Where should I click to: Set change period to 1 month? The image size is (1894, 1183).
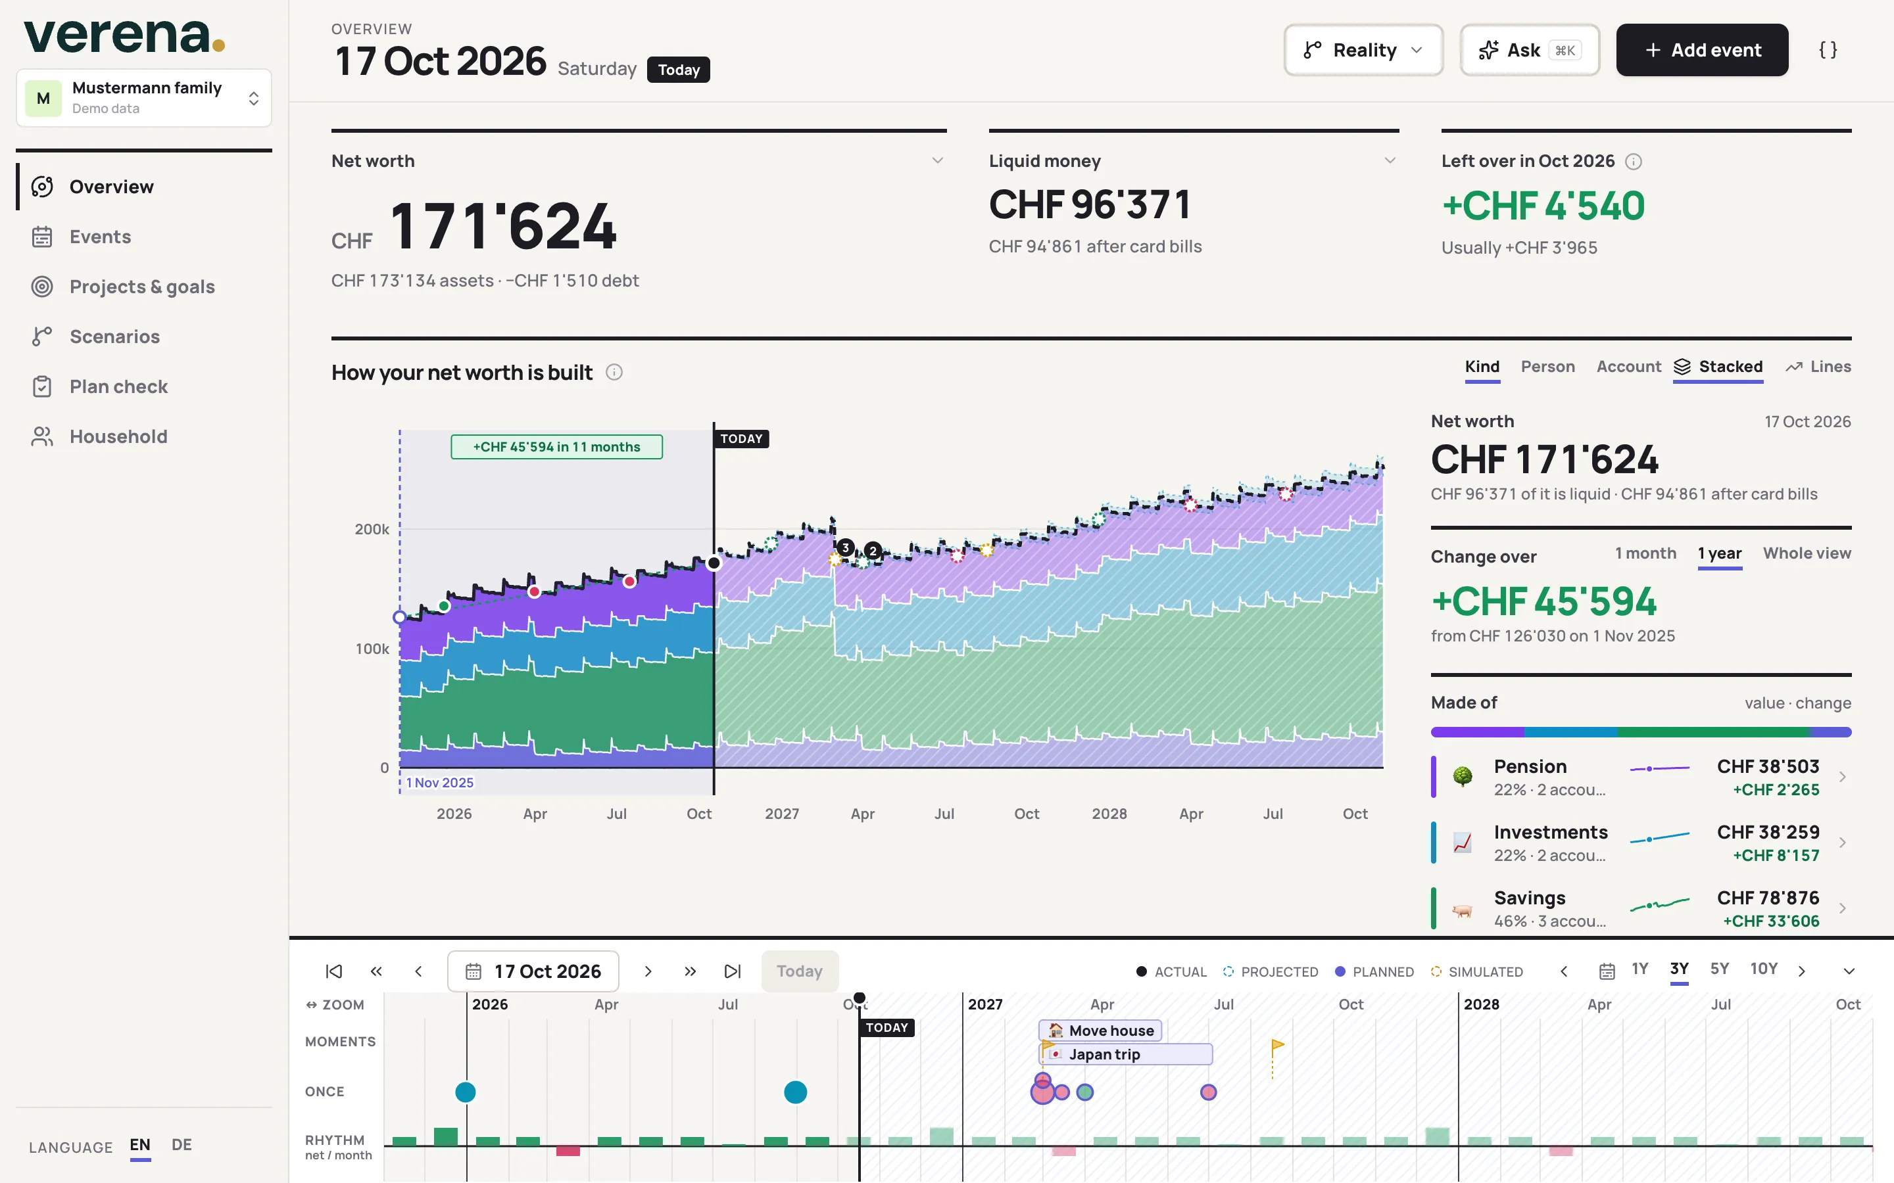click(x=1646, y=554)
